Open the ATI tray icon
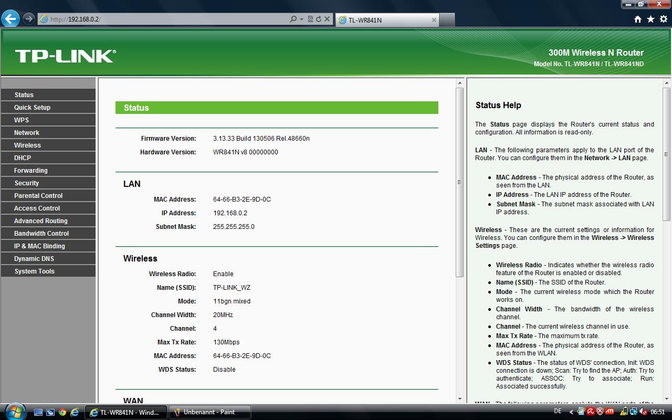The image size is (672, 420). coord(610,411)
